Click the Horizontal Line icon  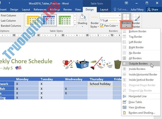click(x=124, y=96)
